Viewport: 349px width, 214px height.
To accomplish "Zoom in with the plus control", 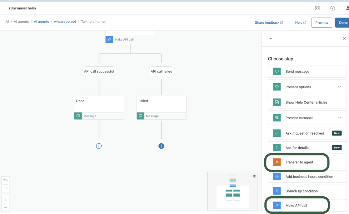I will point(6,199).
